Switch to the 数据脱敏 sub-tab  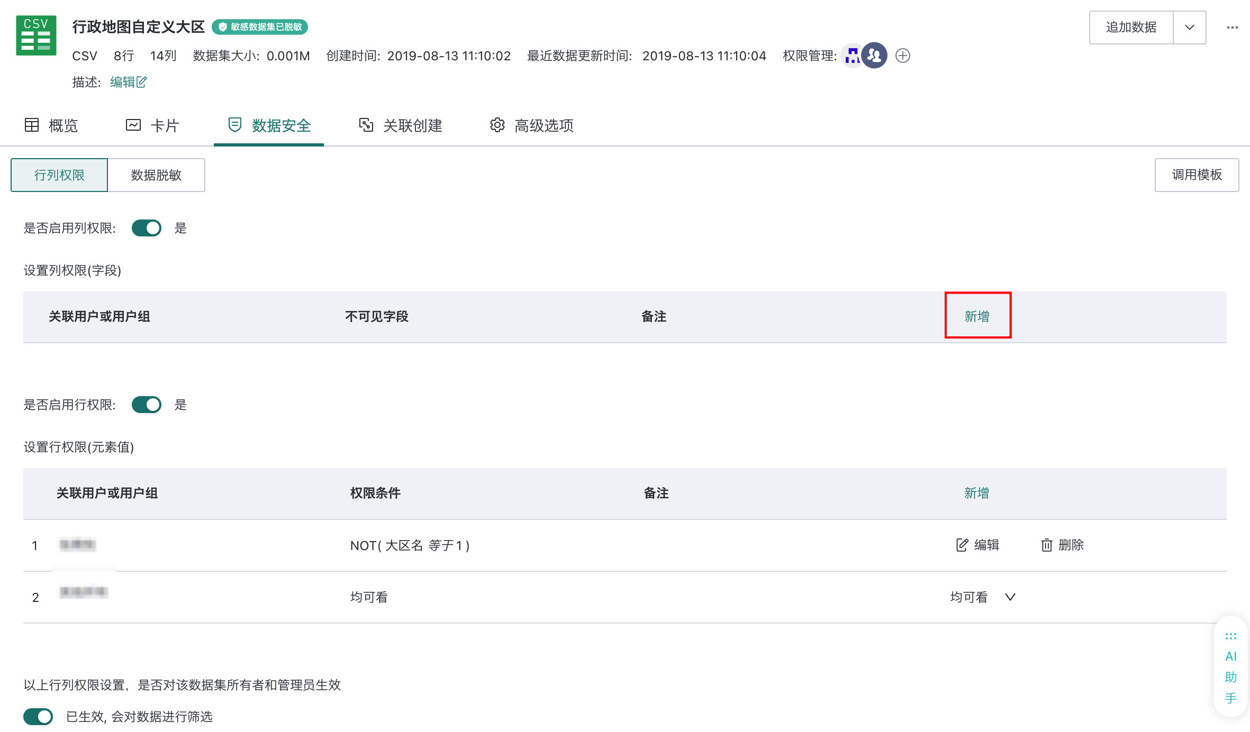156,175
